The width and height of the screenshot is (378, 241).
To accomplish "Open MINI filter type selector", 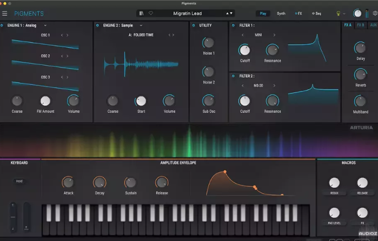I will click(x=258, y=35).
